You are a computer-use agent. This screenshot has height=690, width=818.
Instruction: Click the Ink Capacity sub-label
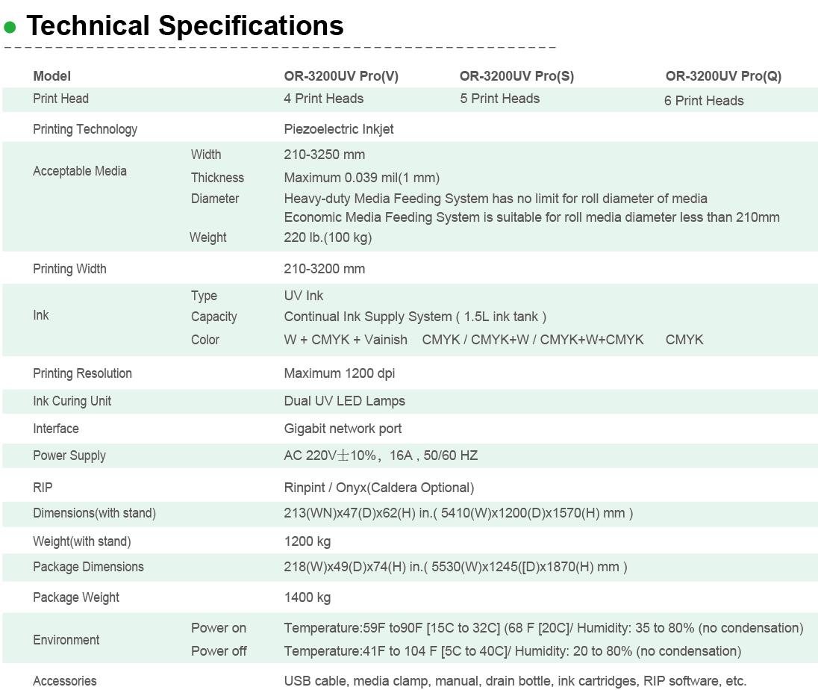click(213, 317)
